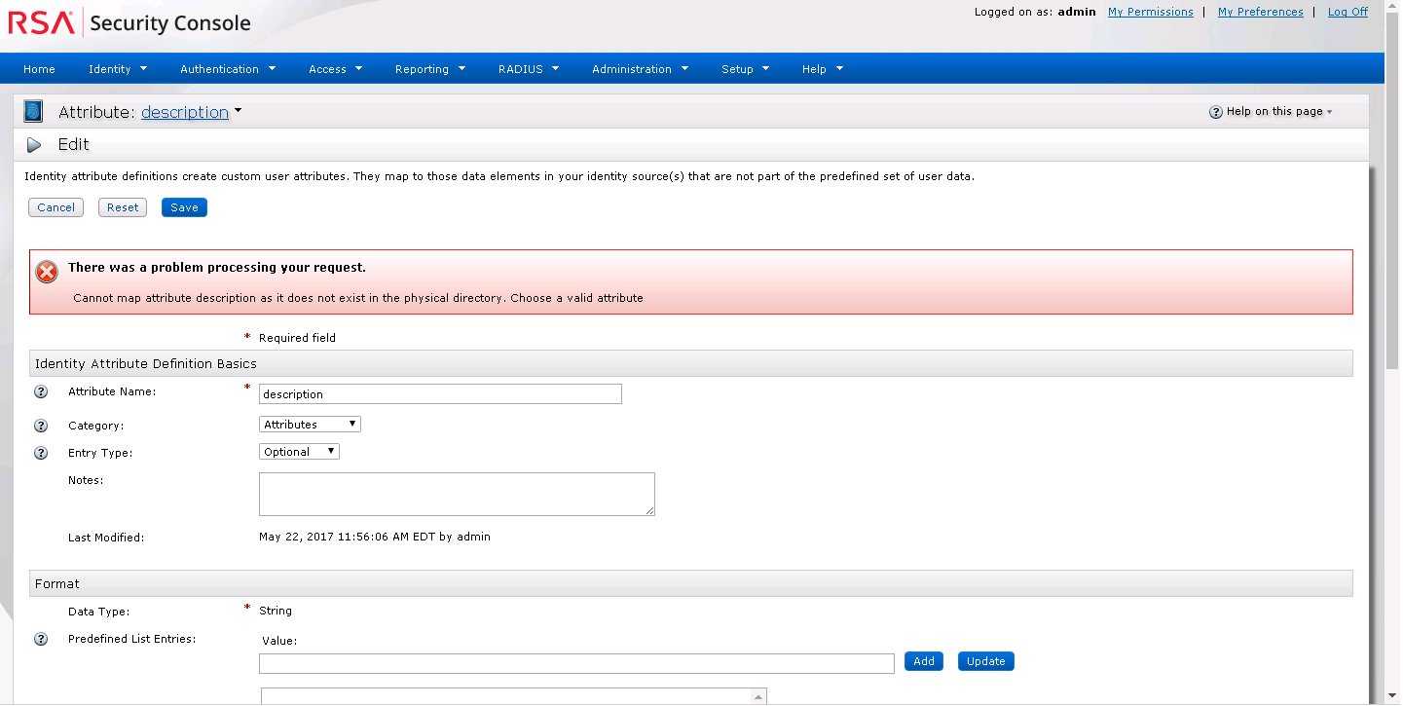The image size is (1403, 706).
Task: Open Help on this page menu
Action: [1271, 112]
